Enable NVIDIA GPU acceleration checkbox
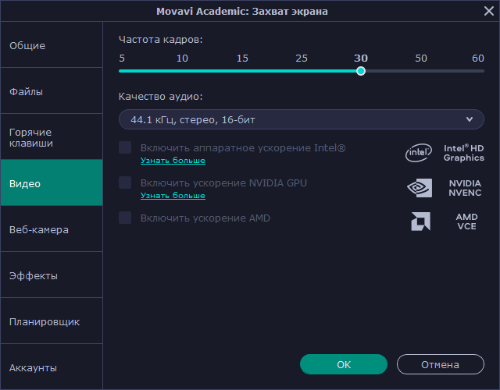The image size is (500, 390). click(125, 183)
